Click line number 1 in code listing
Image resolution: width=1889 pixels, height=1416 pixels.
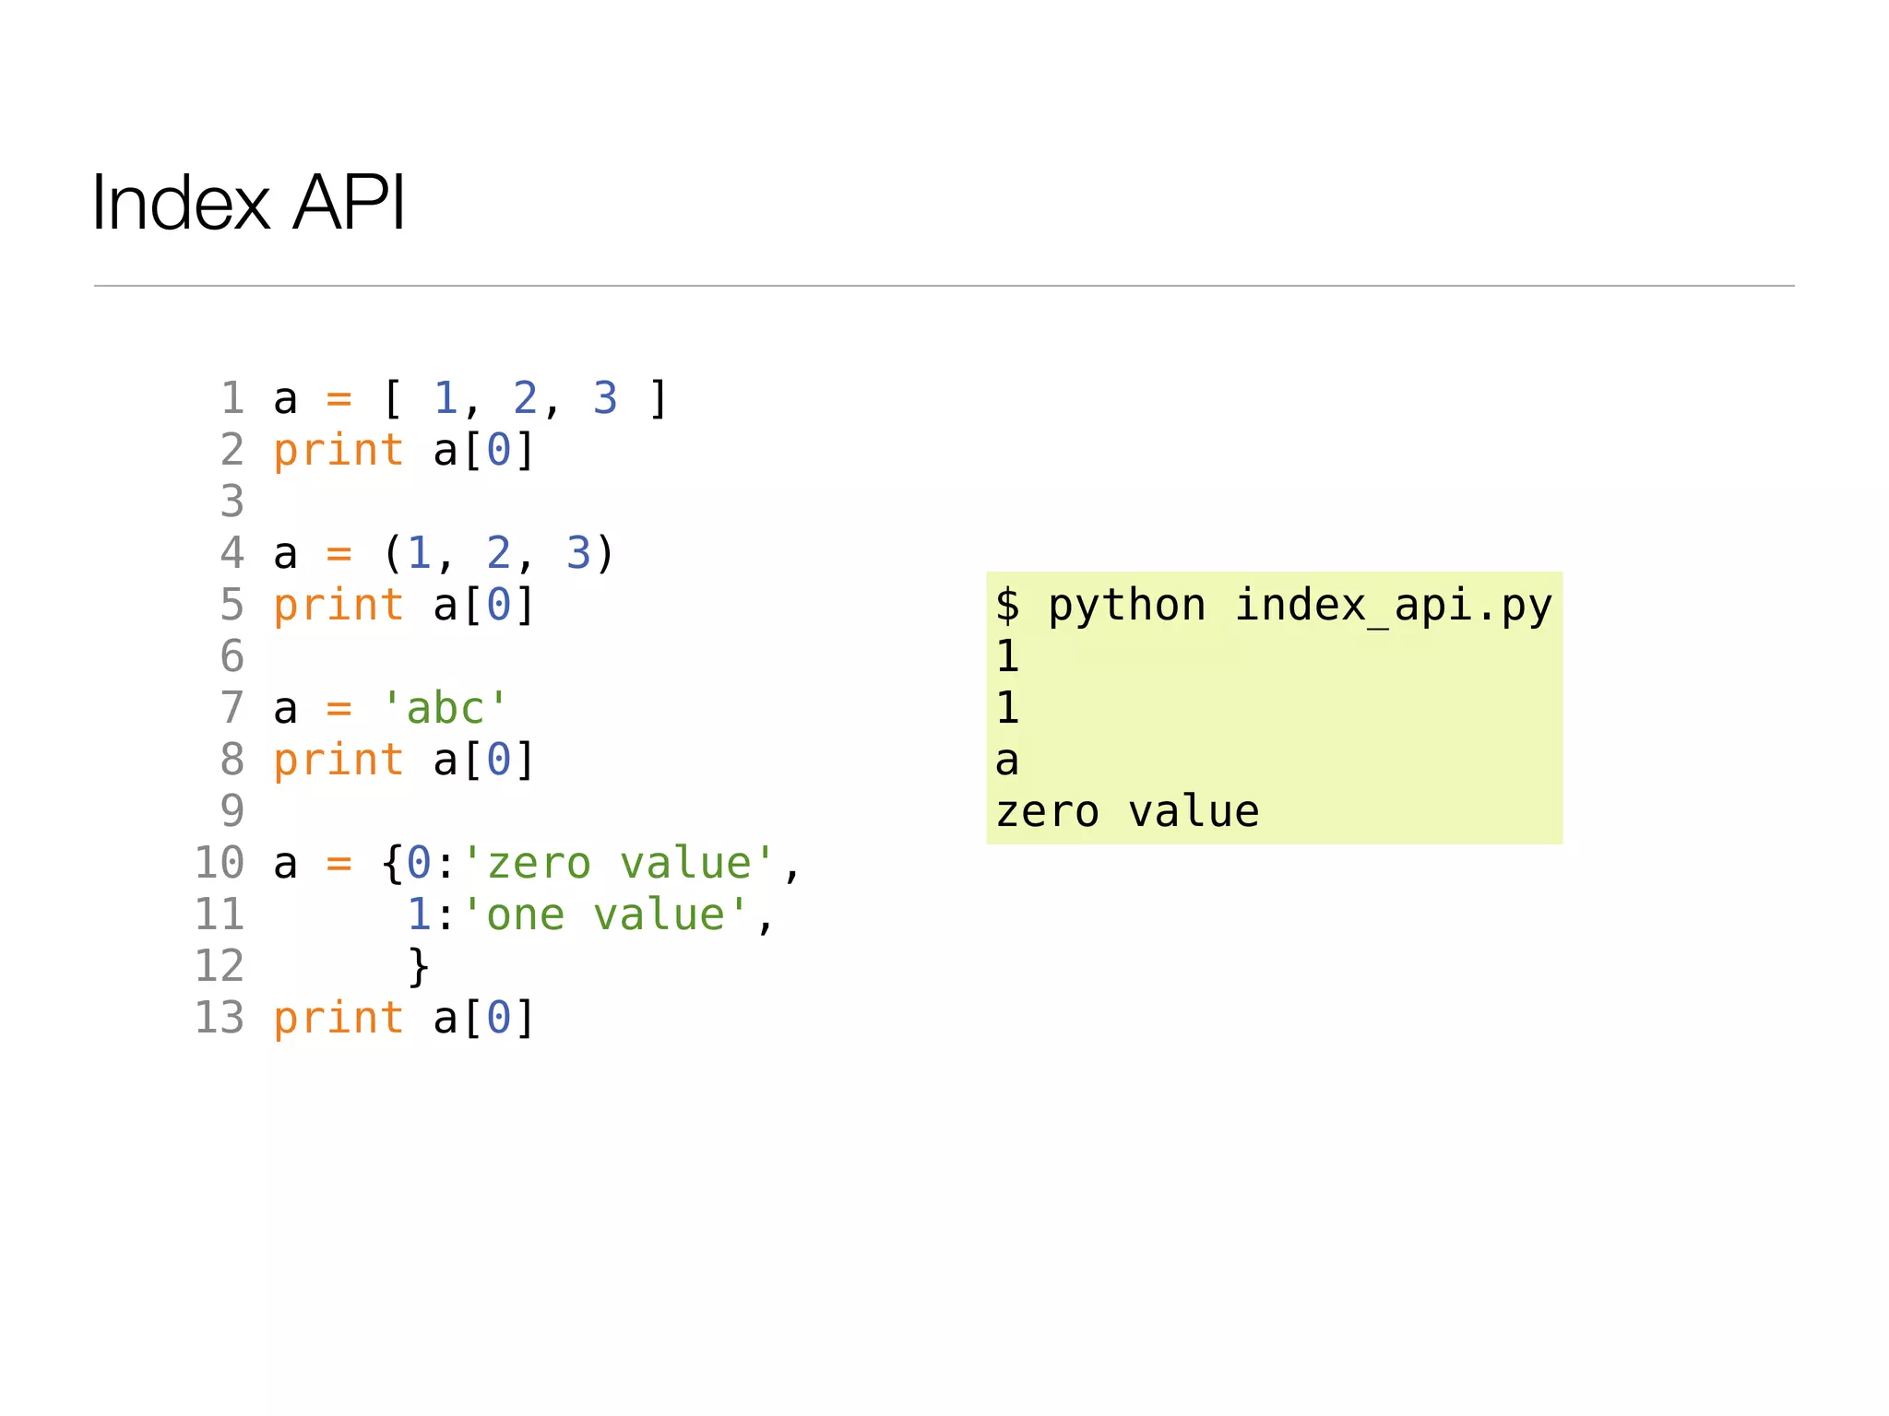[x=232, y=398]
